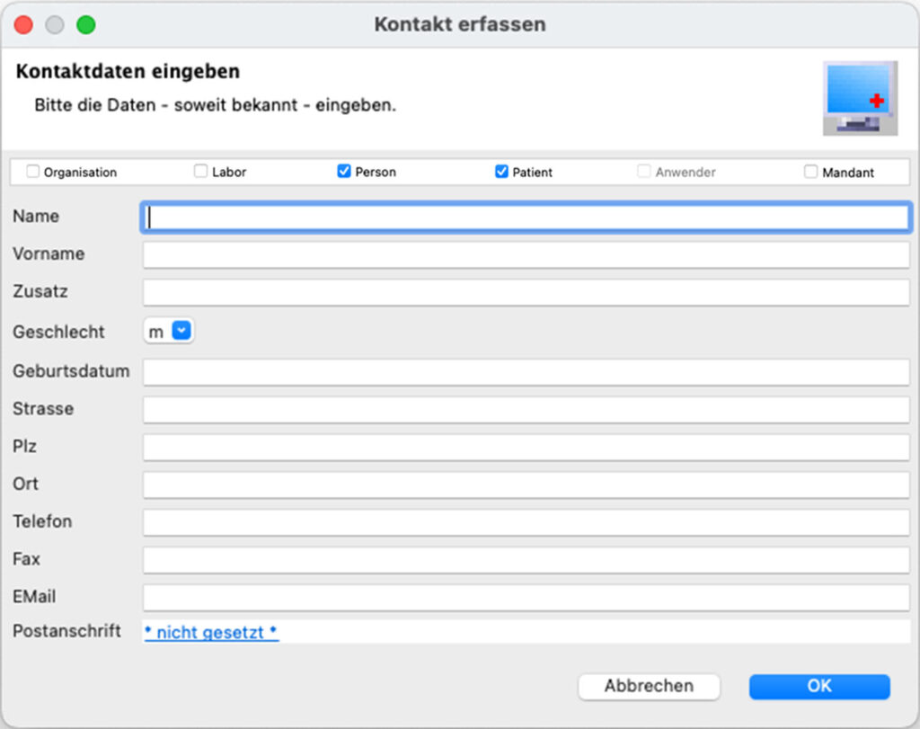Click into the Geburtsdatum field
Image resolution: width=920 pixels, height=729 pixels.
(x=526, y=371)
